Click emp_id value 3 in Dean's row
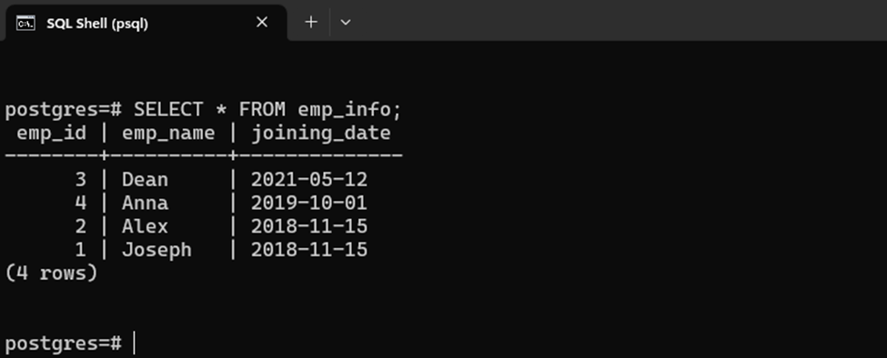This screenshot has width=887, height=358. [80, 180]
